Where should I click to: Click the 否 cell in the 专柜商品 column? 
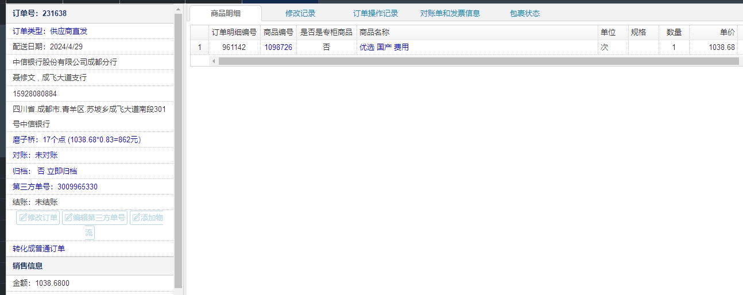tap(327, 48)
